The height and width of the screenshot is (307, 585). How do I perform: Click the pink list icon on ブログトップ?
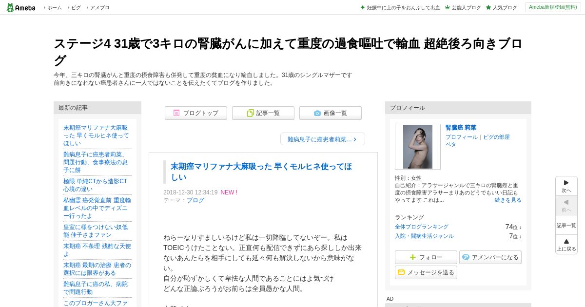[176, 113]
